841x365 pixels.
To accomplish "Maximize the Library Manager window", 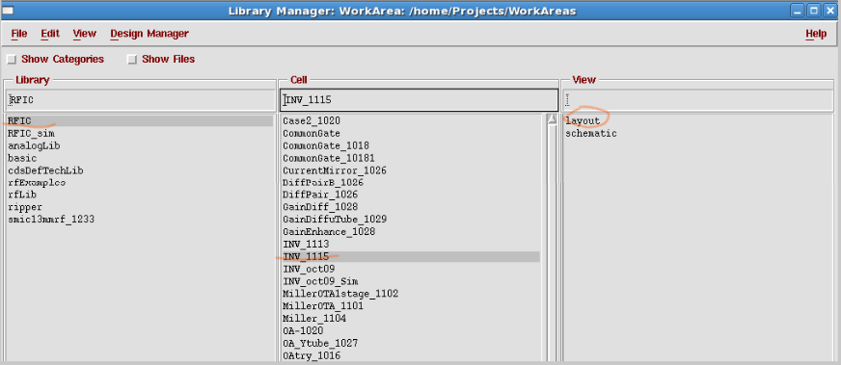I will click(814, 11).
